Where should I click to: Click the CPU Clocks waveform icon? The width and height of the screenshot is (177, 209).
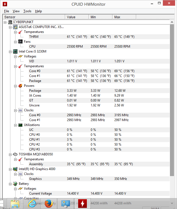20,110
